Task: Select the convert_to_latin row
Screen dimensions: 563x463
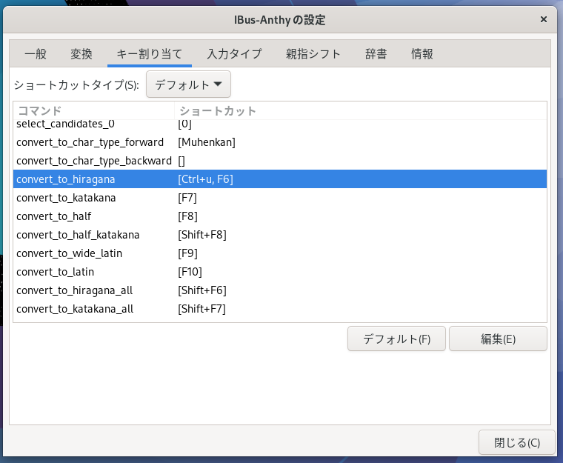Action: coord(280,272)
